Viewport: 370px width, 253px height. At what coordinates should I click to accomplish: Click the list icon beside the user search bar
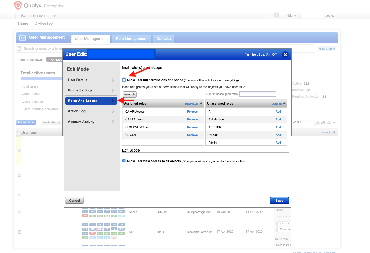click(19, 49)
